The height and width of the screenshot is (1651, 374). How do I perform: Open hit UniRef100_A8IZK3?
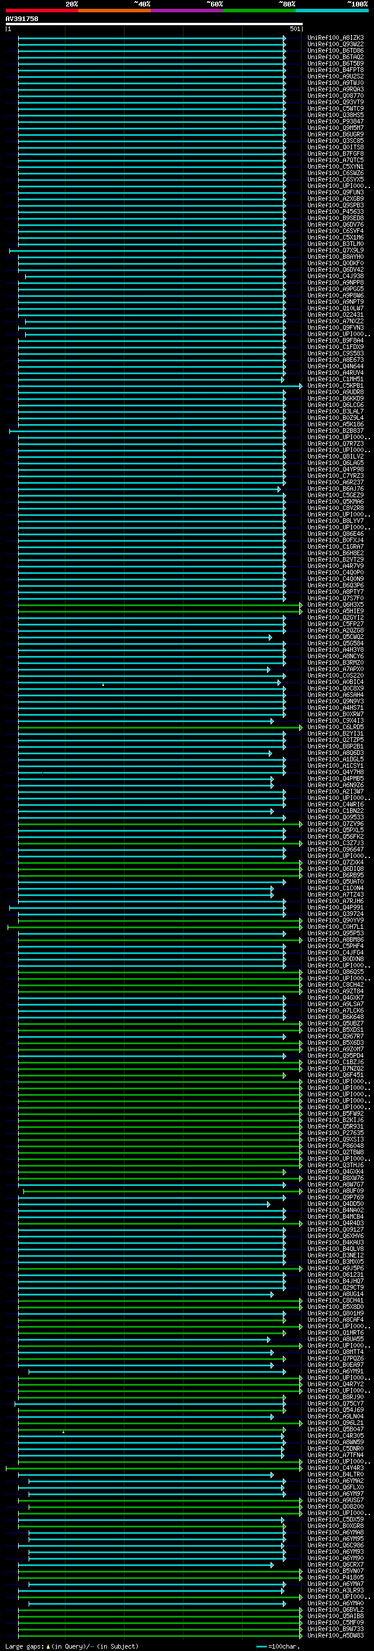tap(335, 38)
